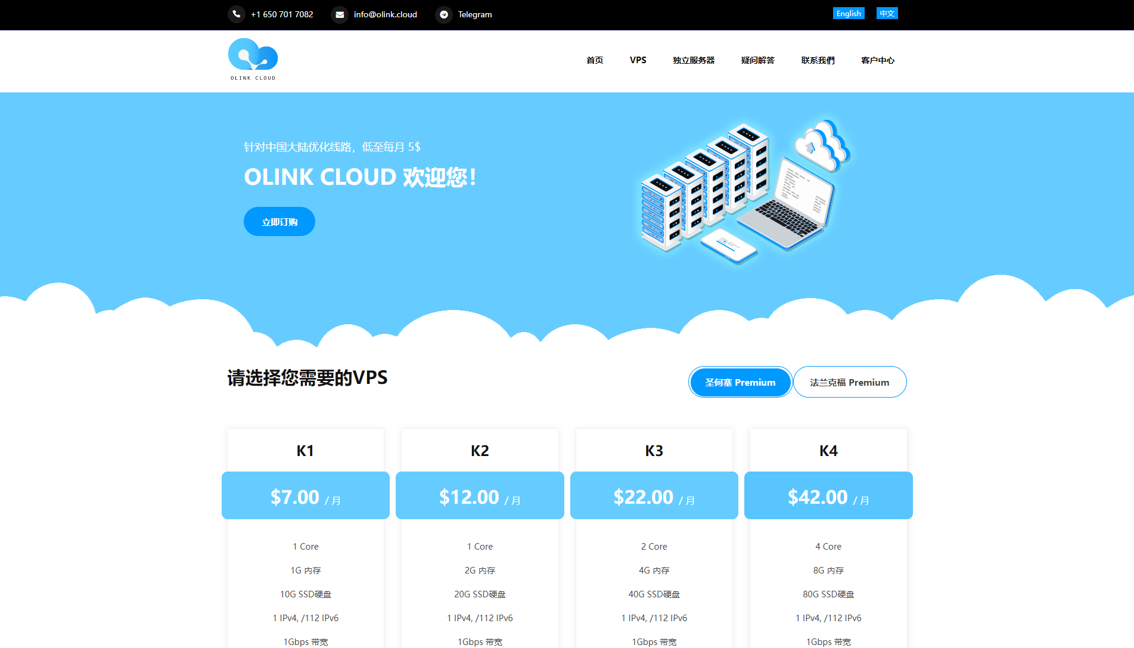Switch the site language to English
Screen dimensions: 1134x648
(848, 13)
